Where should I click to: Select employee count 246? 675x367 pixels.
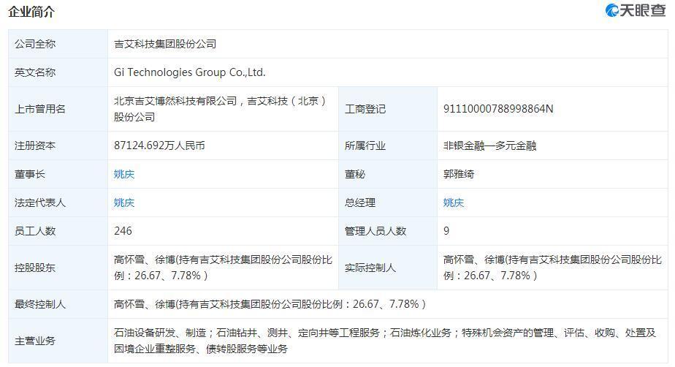[123, 231]
